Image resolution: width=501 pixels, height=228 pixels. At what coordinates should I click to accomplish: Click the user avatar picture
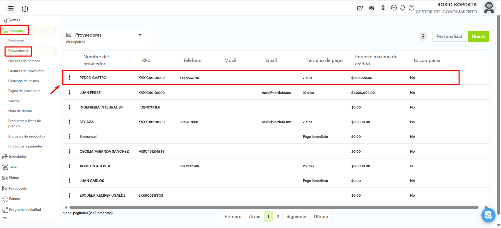[x=489, y=8]
